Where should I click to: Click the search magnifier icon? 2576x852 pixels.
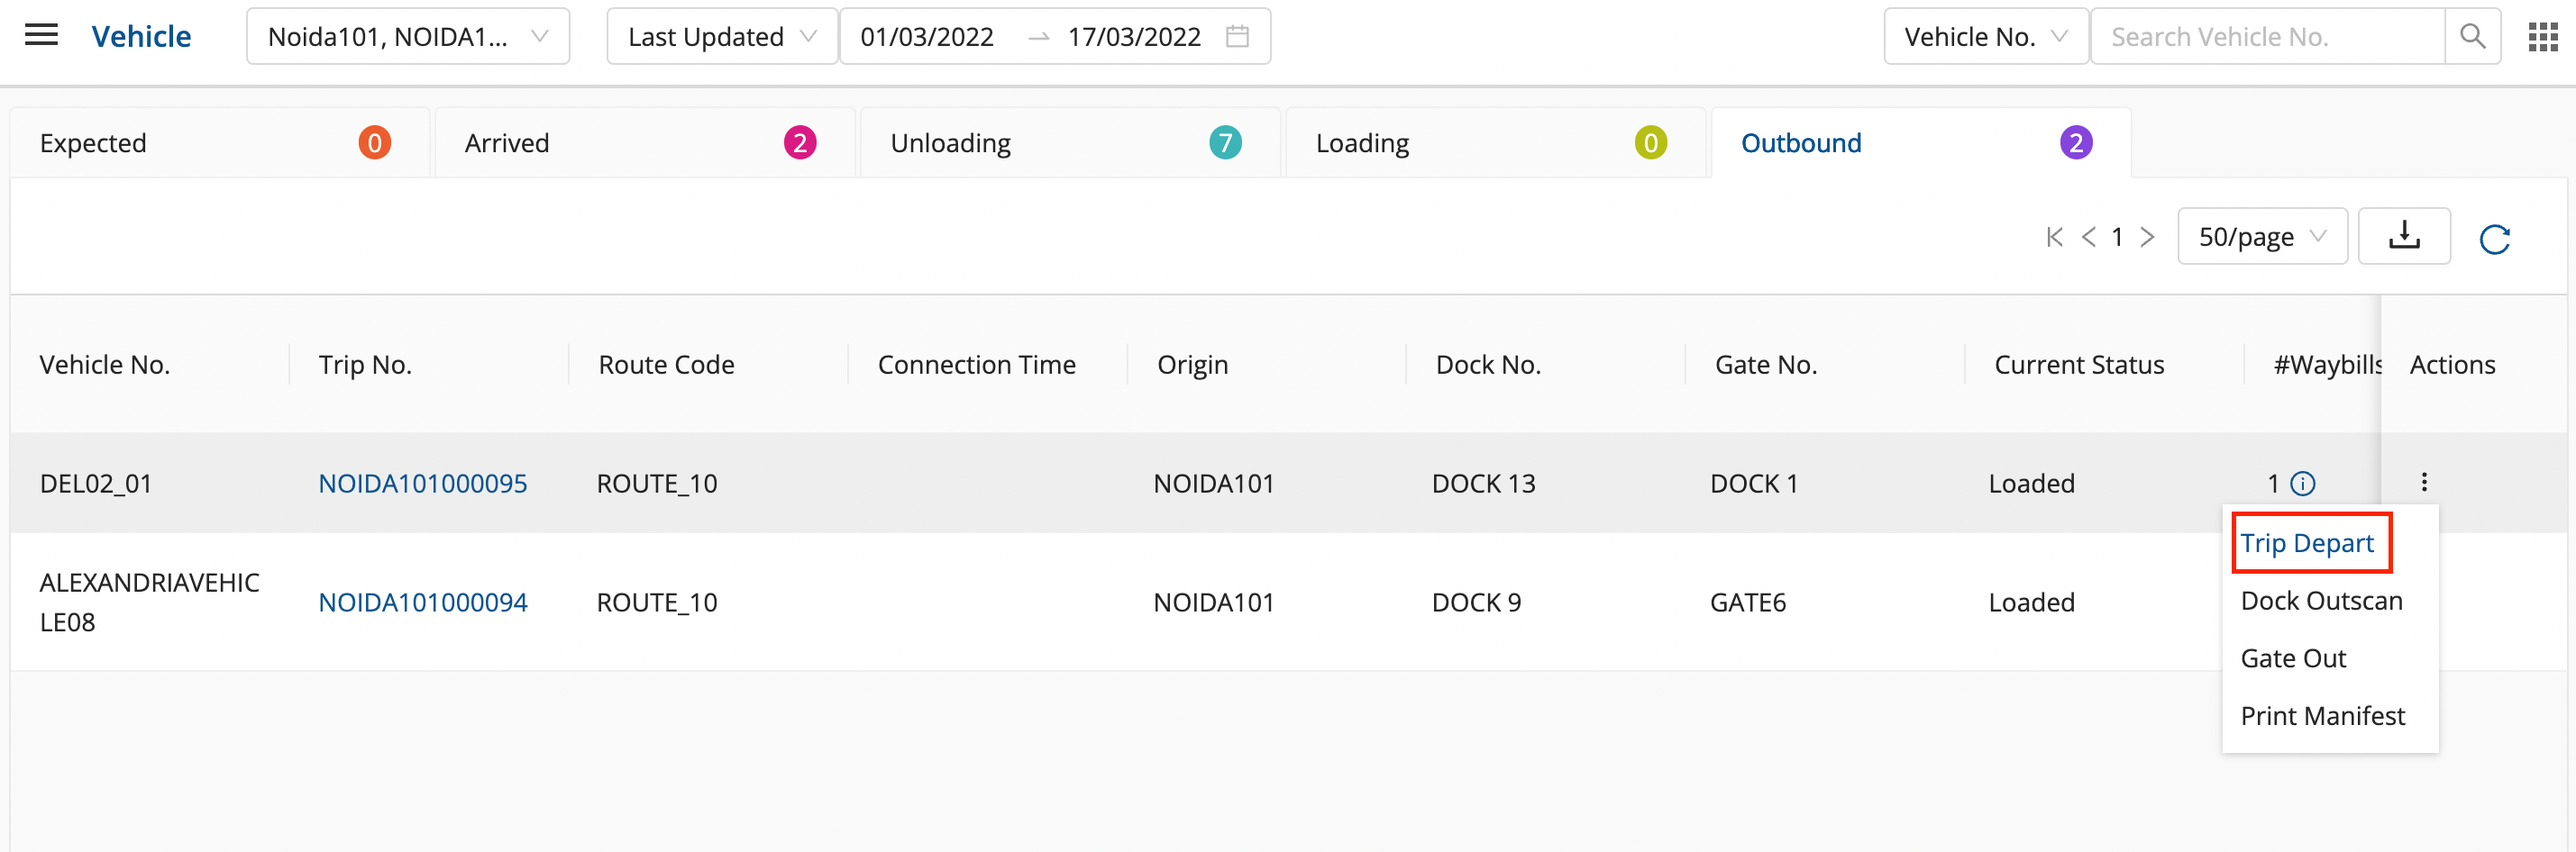click(x=2472, y=37)
